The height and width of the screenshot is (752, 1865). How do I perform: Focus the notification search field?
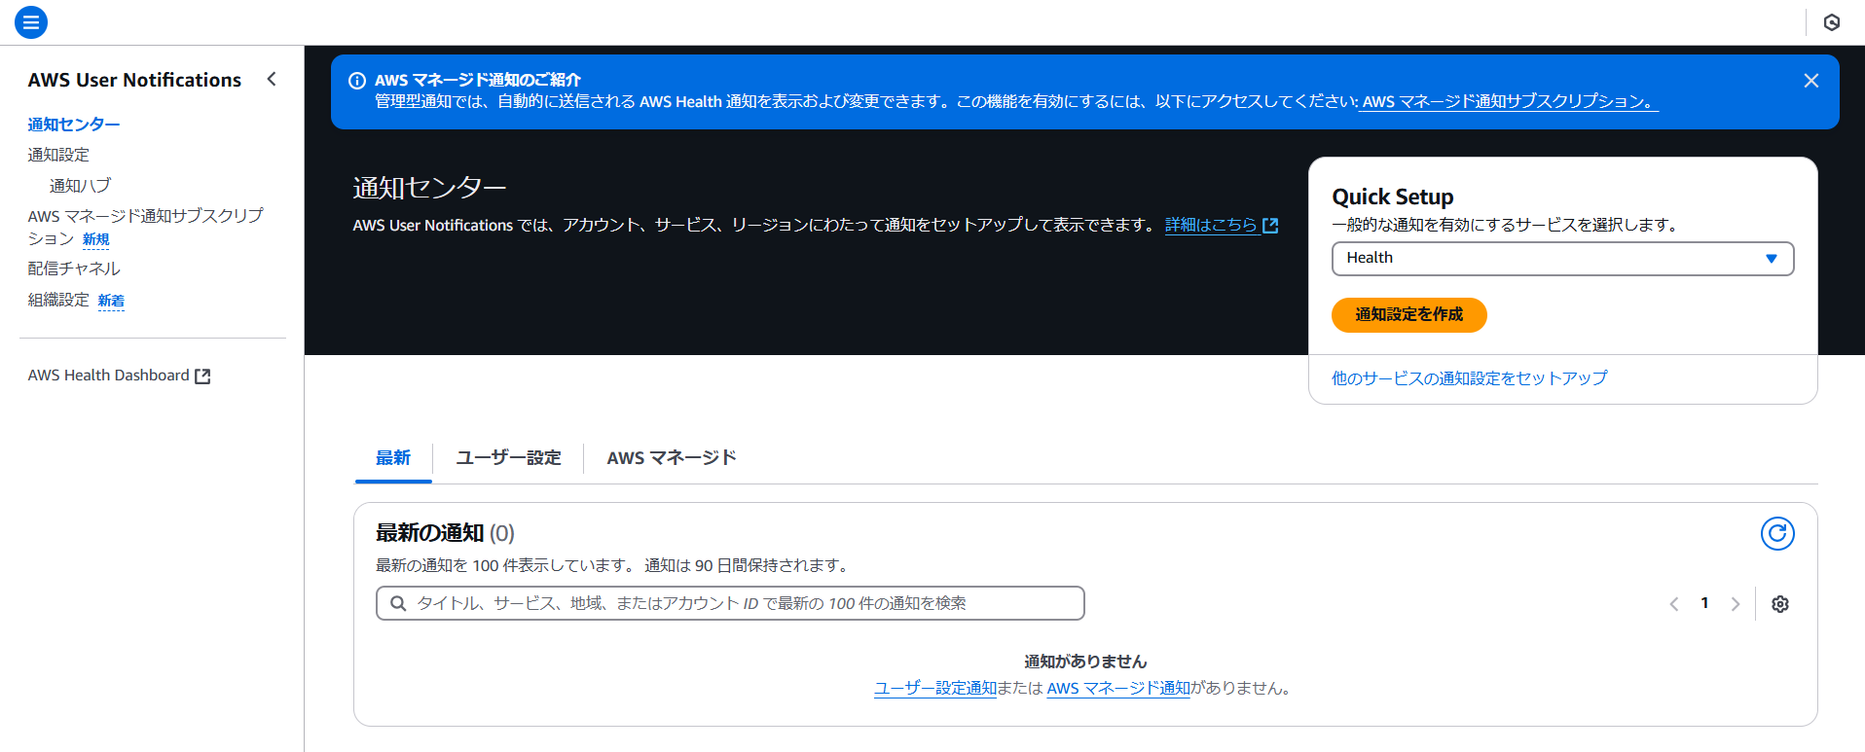coord(730,603)
